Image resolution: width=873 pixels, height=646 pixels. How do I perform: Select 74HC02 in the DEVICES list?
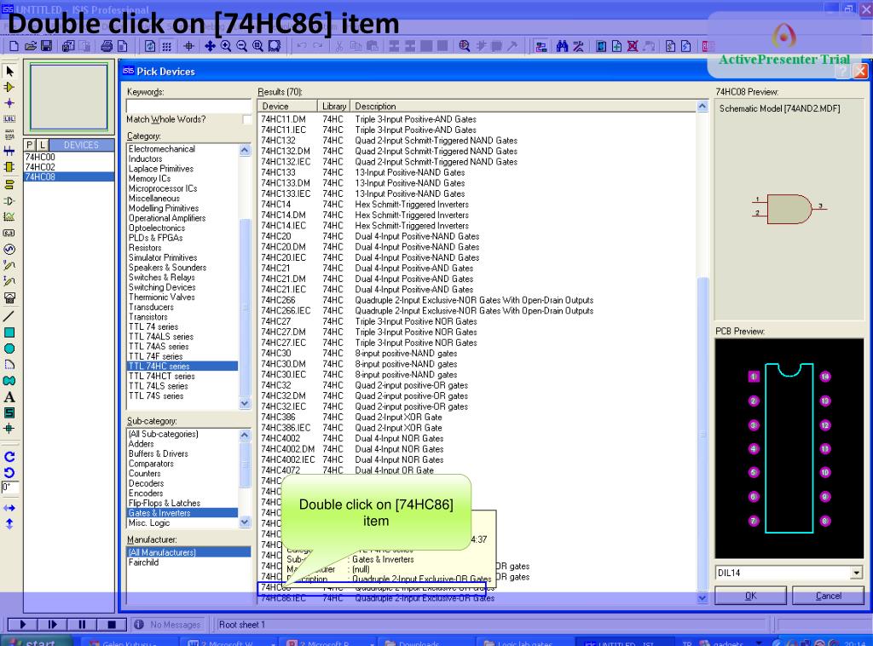[x=69, y=168]
